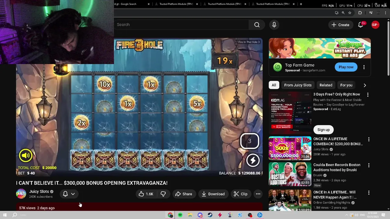Open YouTube notifications bell

361,25
